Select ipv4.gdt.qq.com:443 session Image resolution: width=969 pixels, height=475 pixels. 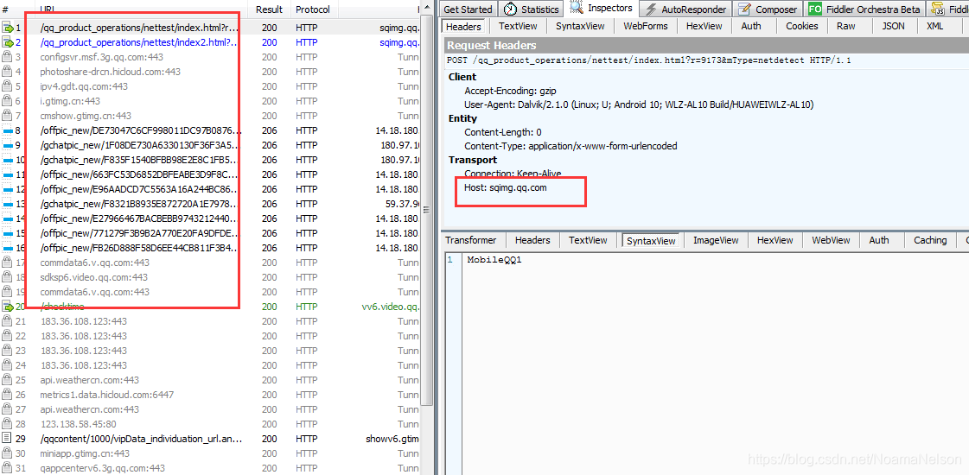(210, 86)
